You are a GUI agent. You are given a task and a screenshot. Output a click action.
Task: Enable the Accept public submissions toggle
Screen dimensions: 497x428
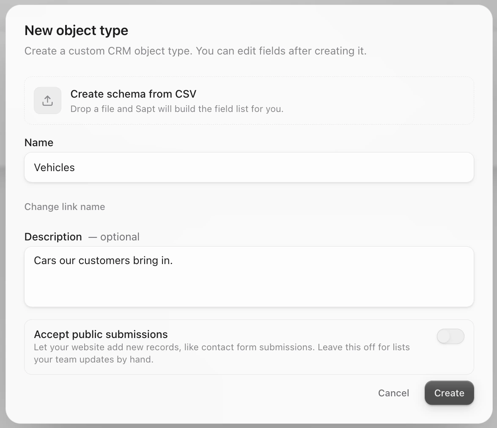coord(450,336)
